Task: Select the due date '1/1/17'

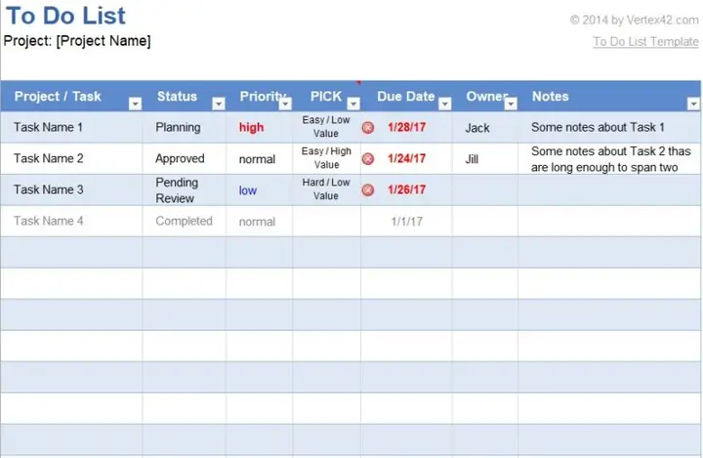Action: point(406,221)
